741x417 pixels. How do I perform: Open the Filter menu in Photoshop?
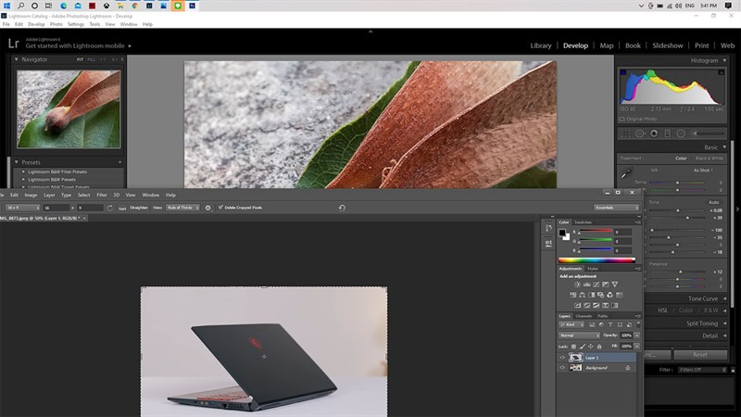(102, 195)
